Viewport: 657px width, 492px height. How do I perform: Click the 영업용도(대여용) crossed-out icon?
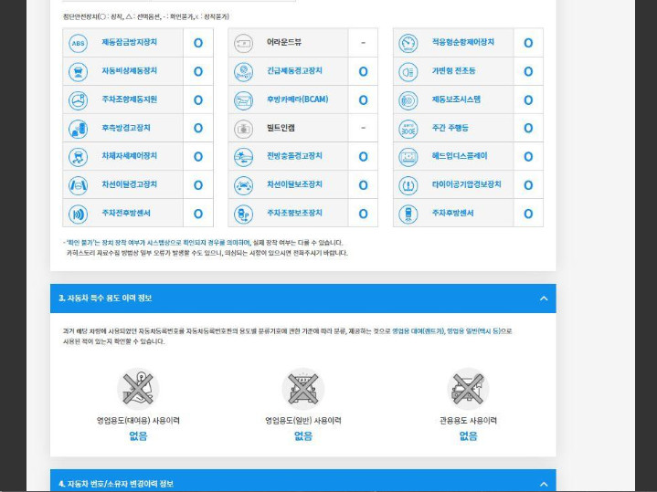coord(138,388)
